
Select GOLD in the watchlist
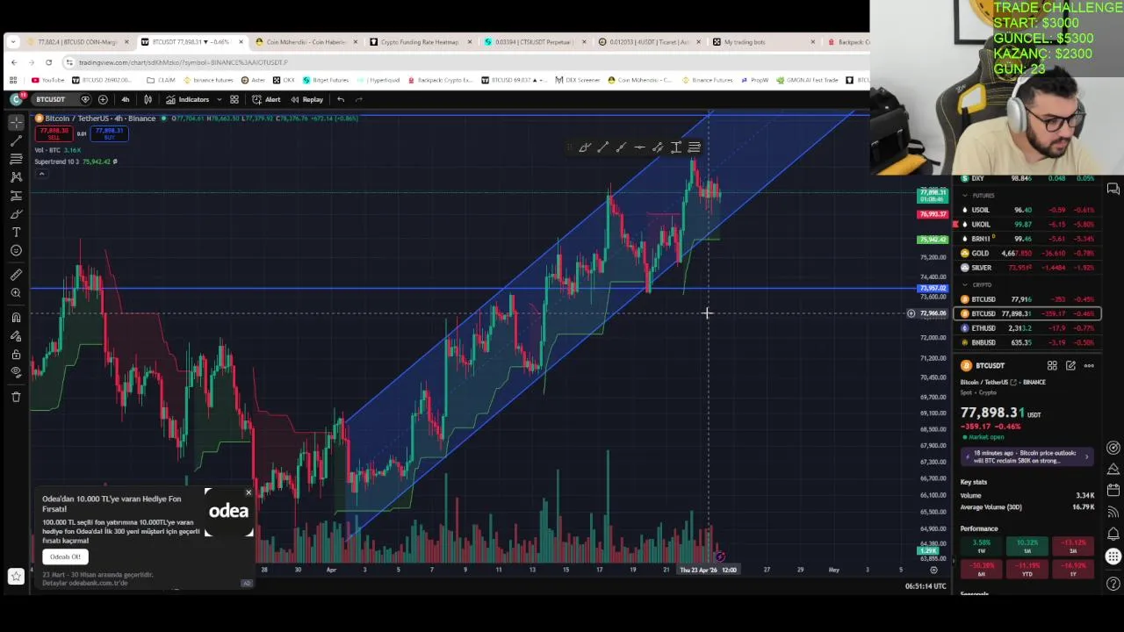pos(1028,253)
